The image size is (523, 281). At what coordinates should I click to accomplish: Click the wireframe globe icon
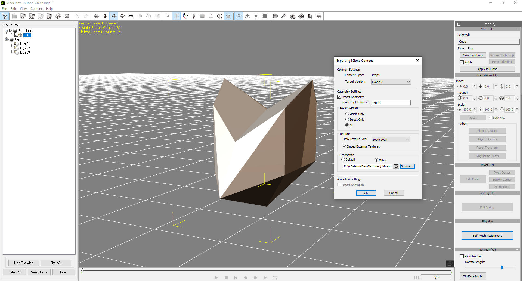[x=220, y=16]
